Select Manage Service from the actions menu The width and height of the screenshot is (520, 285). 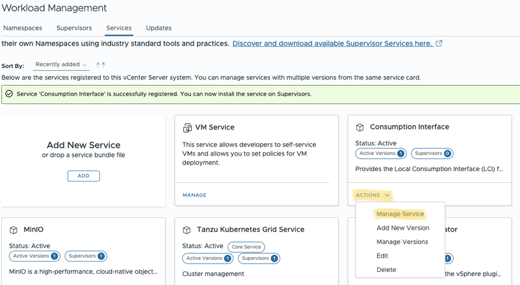(400, 214)
